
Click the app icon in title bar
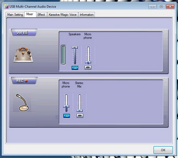(x=6, y=6)
